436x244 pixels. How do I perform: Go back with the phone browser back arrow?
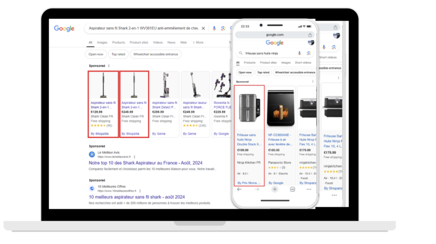(x=239, y=190)
